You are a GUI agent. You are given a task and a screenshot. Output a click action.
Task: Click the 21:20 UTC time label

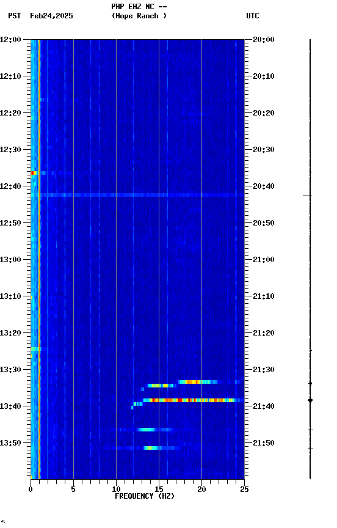[x=264, y=333]
